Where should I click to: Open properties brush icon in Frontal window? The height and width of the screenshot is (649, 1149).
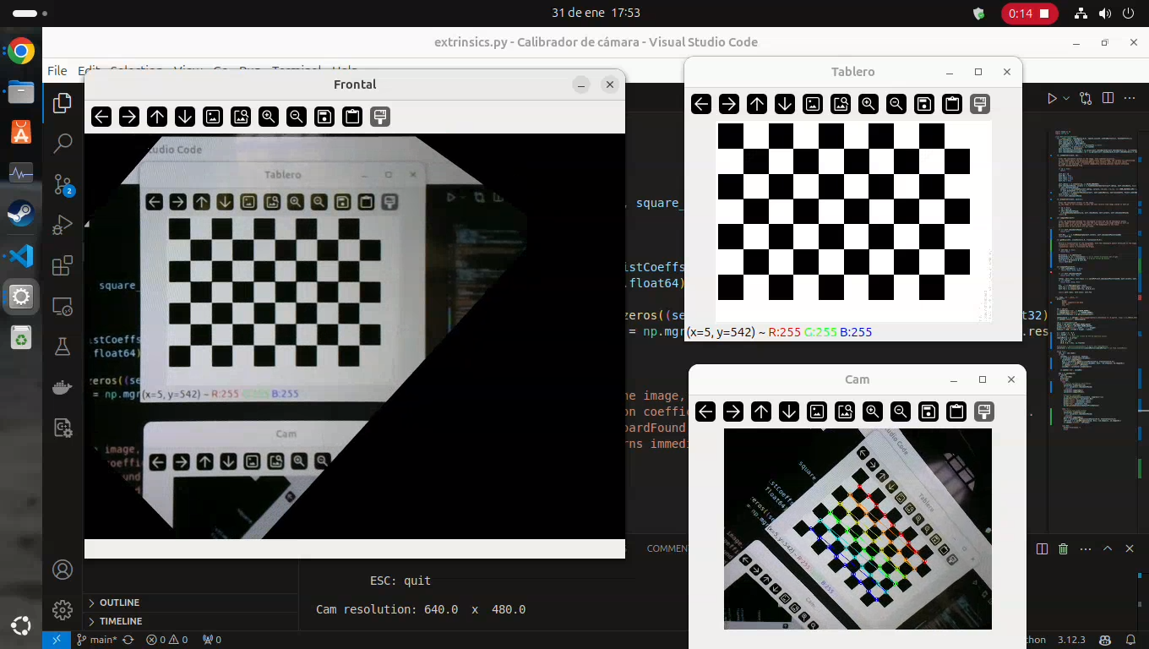(x=380, y=117)
